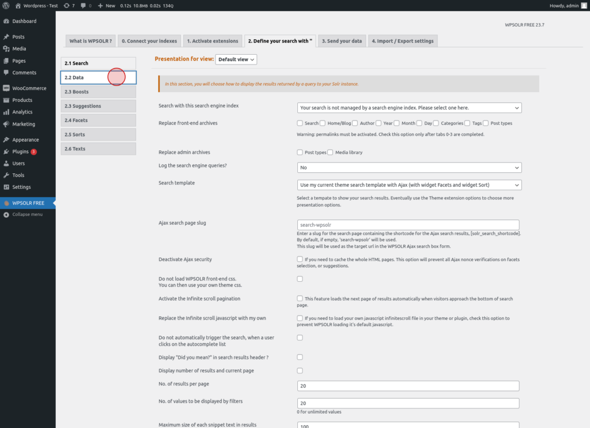Click the Analytics bar chart icon
This screenshot has width=590, height=428.
pyautogui.click(x=6, y=112)
